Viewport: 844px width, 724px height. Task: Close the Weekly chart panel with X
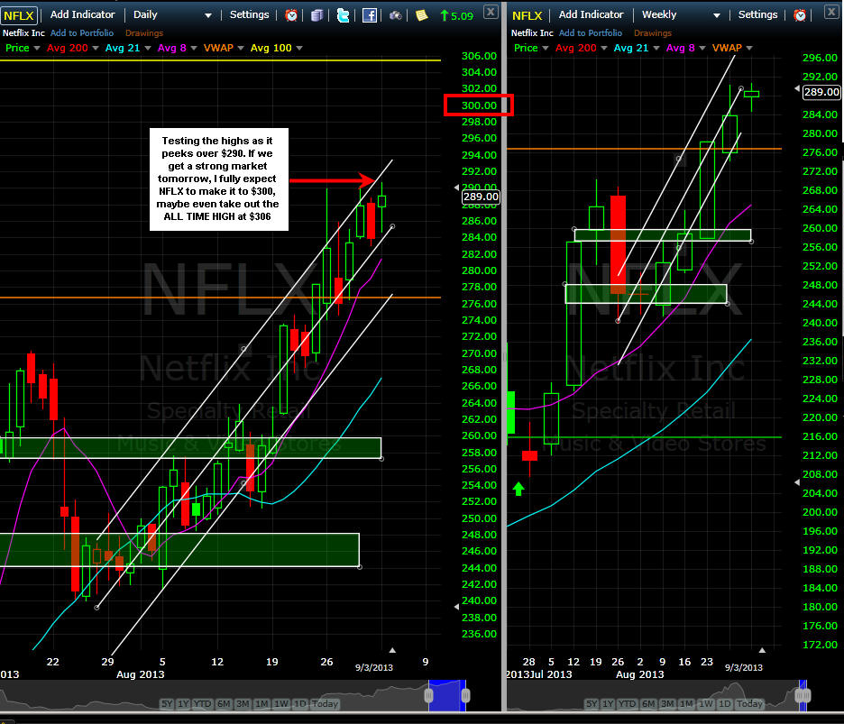pyautogui.click(x=831, y=12)
